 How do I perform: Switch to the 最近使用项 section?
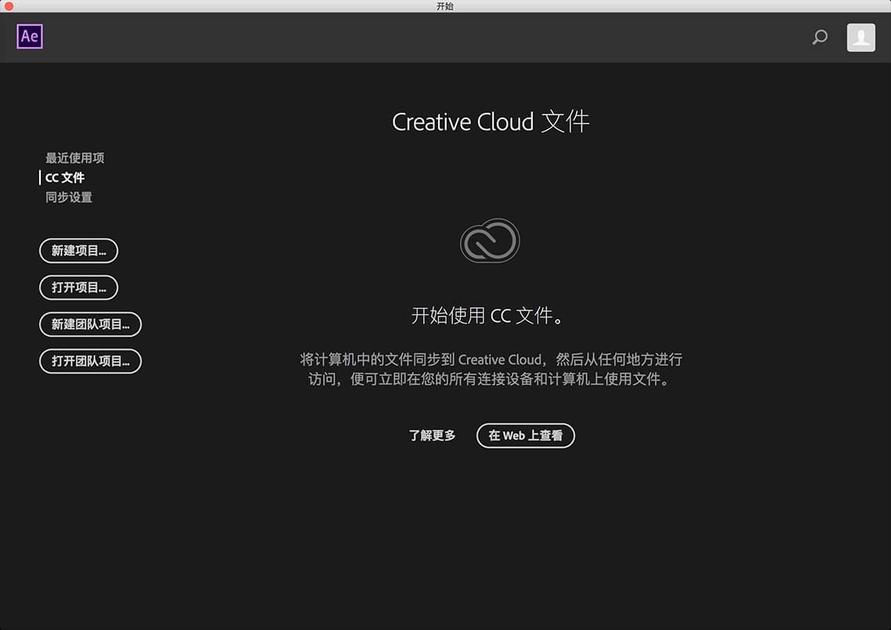coord(74,158)
